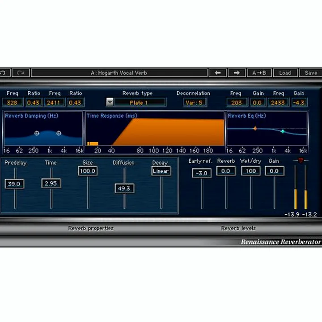The height and width of the screenshot is (322, 322).
Task: Reset the red clip indicator above meters
Action: click(301, 160)
